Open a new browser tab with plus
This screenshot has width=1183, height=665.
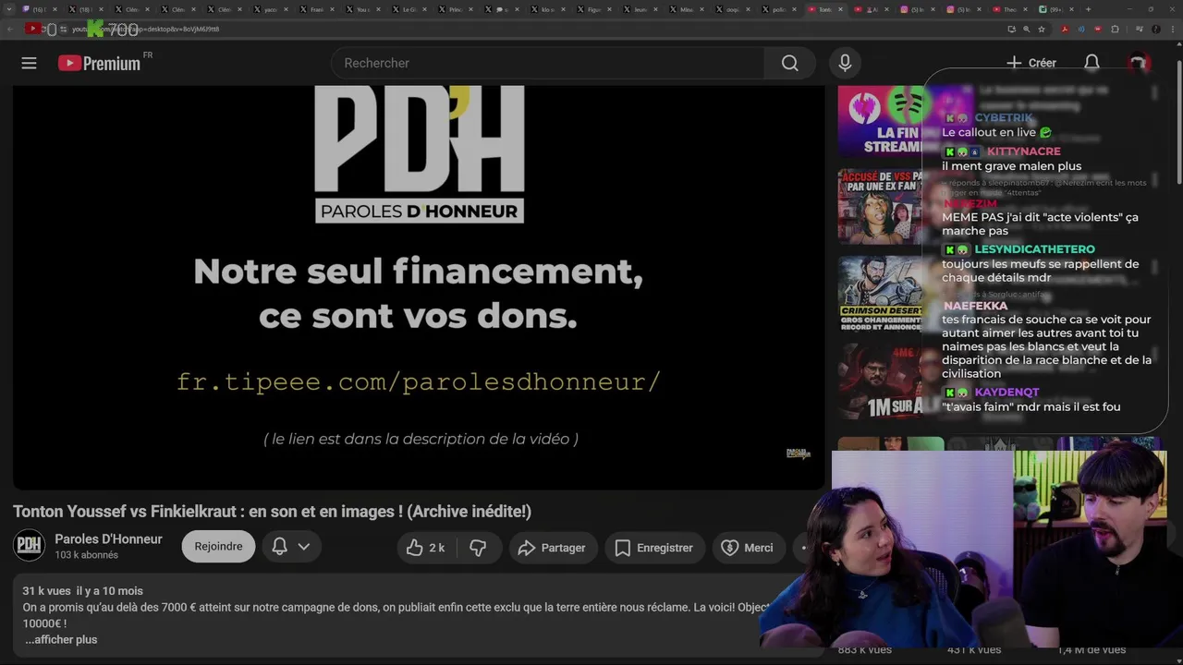click(1088, 9)
